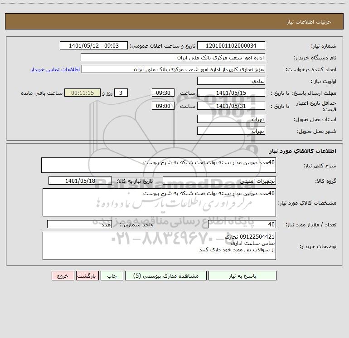Screen dimensions: 349x338
Task: Click the تاریخ و ساعت اعلان عمومی label
Action: point(162,46)
